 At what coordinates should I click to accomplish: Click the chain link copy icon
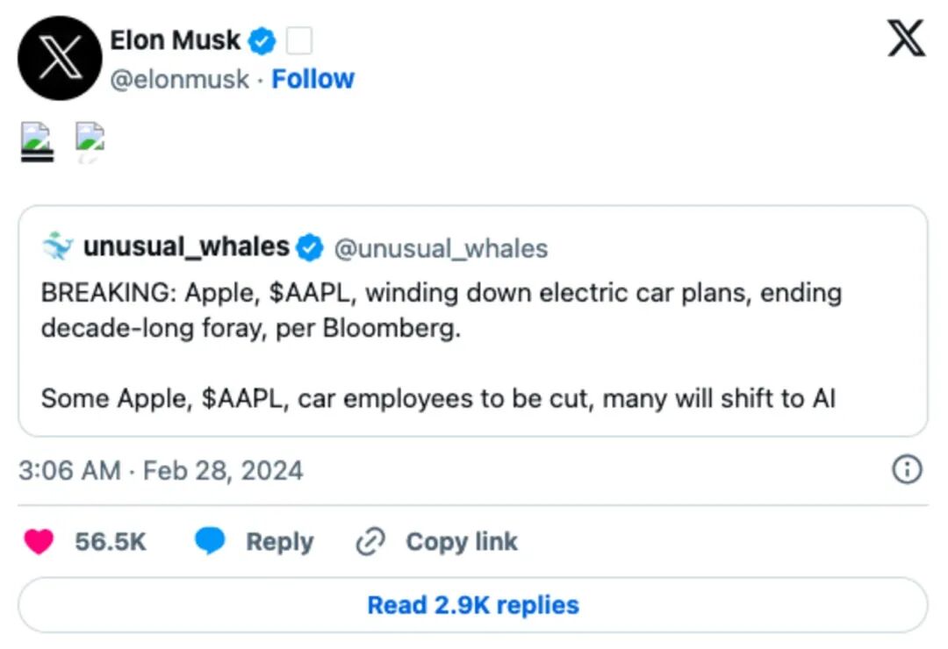point(370,542)
